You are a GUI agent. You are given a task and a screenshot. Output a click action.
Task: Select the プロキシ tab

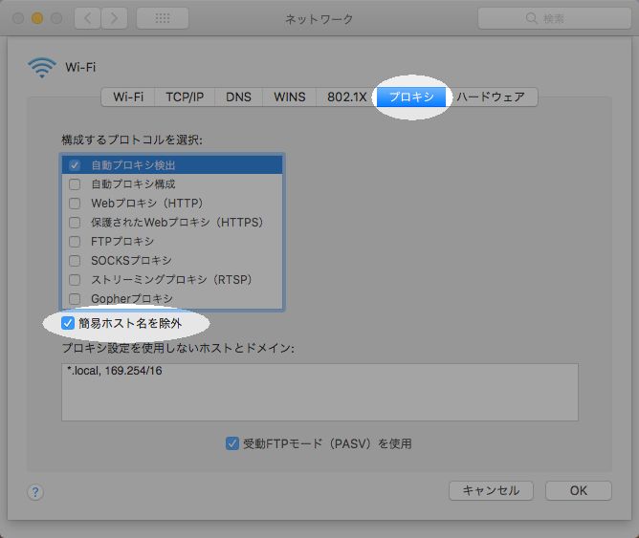coord(411,97)
